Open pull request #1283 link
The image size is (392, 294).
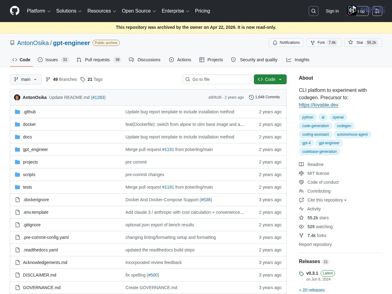coord(98,97)
